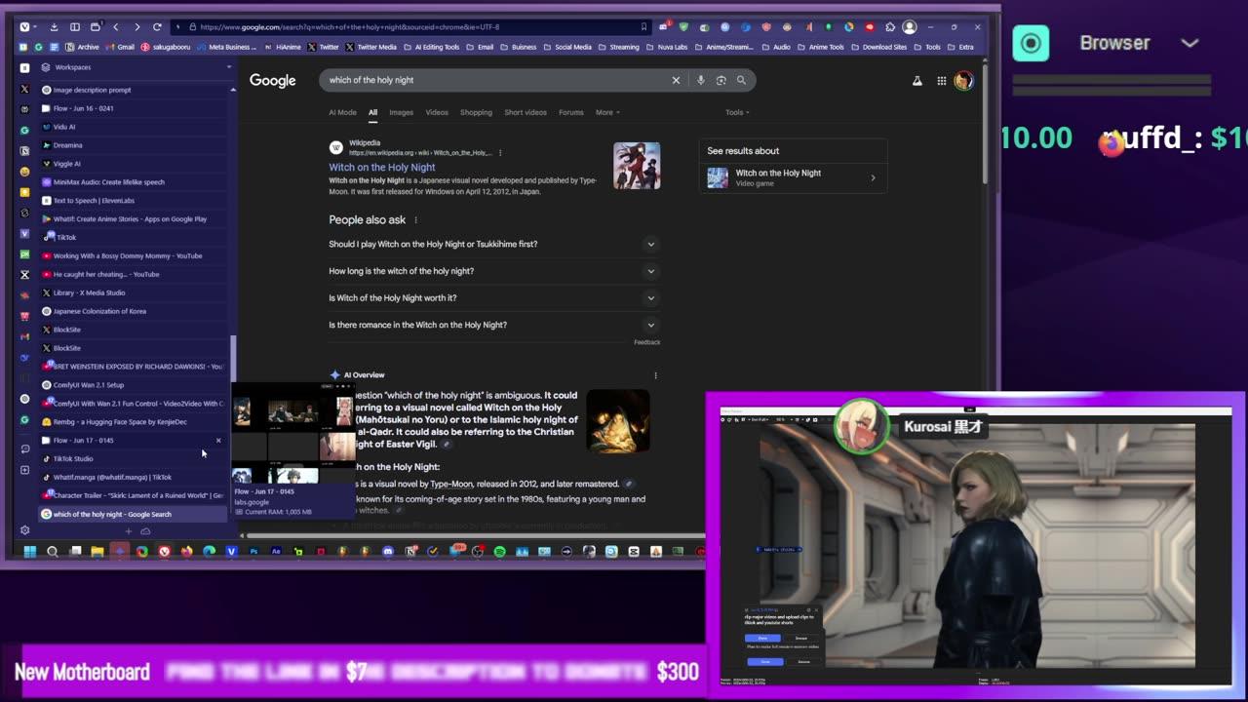Open the Tools dropdown
The width and height of the screenshot is (1248, 702).
pyautogui.click(x=737, y=112)
